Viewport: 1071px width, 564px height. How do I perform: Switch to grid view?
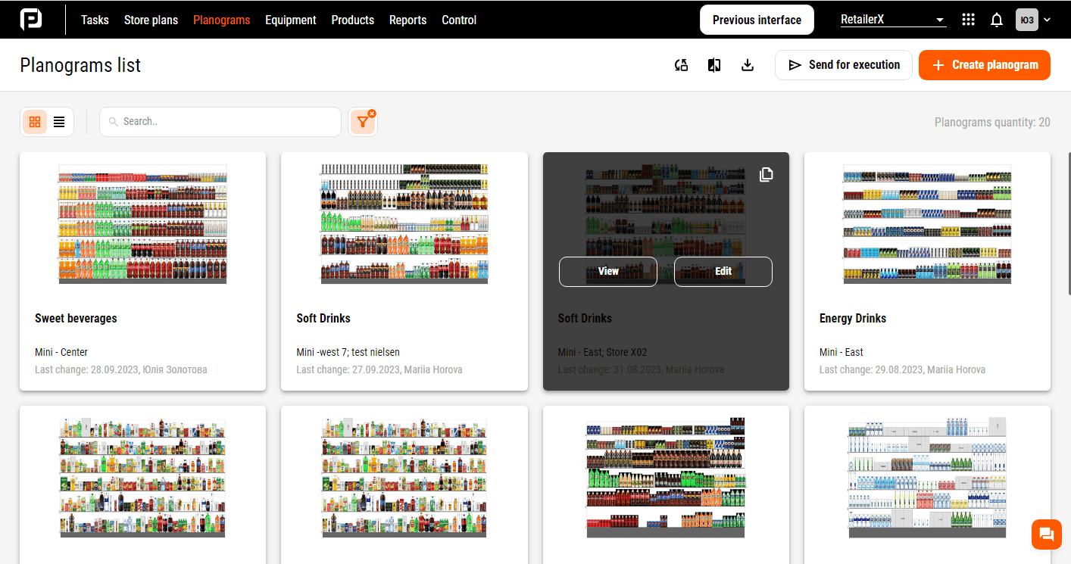click(x=35, y=122)
